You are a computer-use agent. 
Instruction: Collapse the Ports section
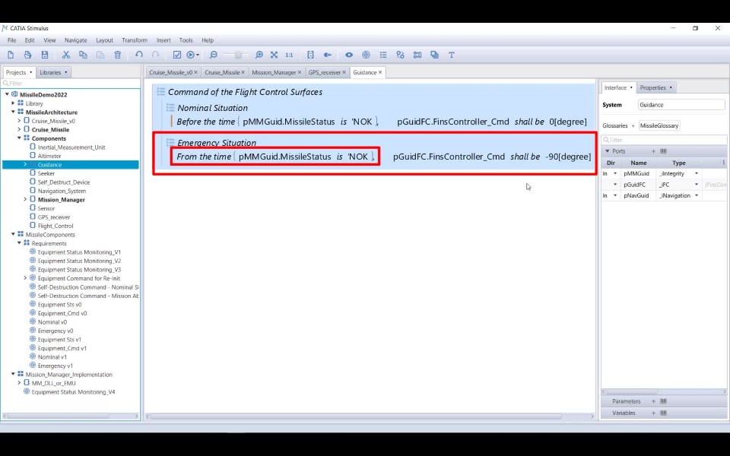click(x=607, y=151)
